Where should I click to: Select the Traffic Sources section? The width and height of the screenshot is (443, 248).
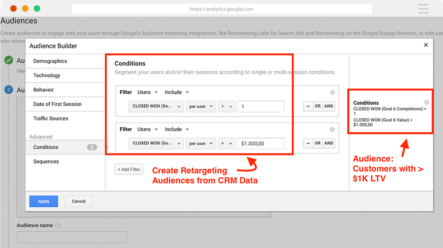(65, 119)
